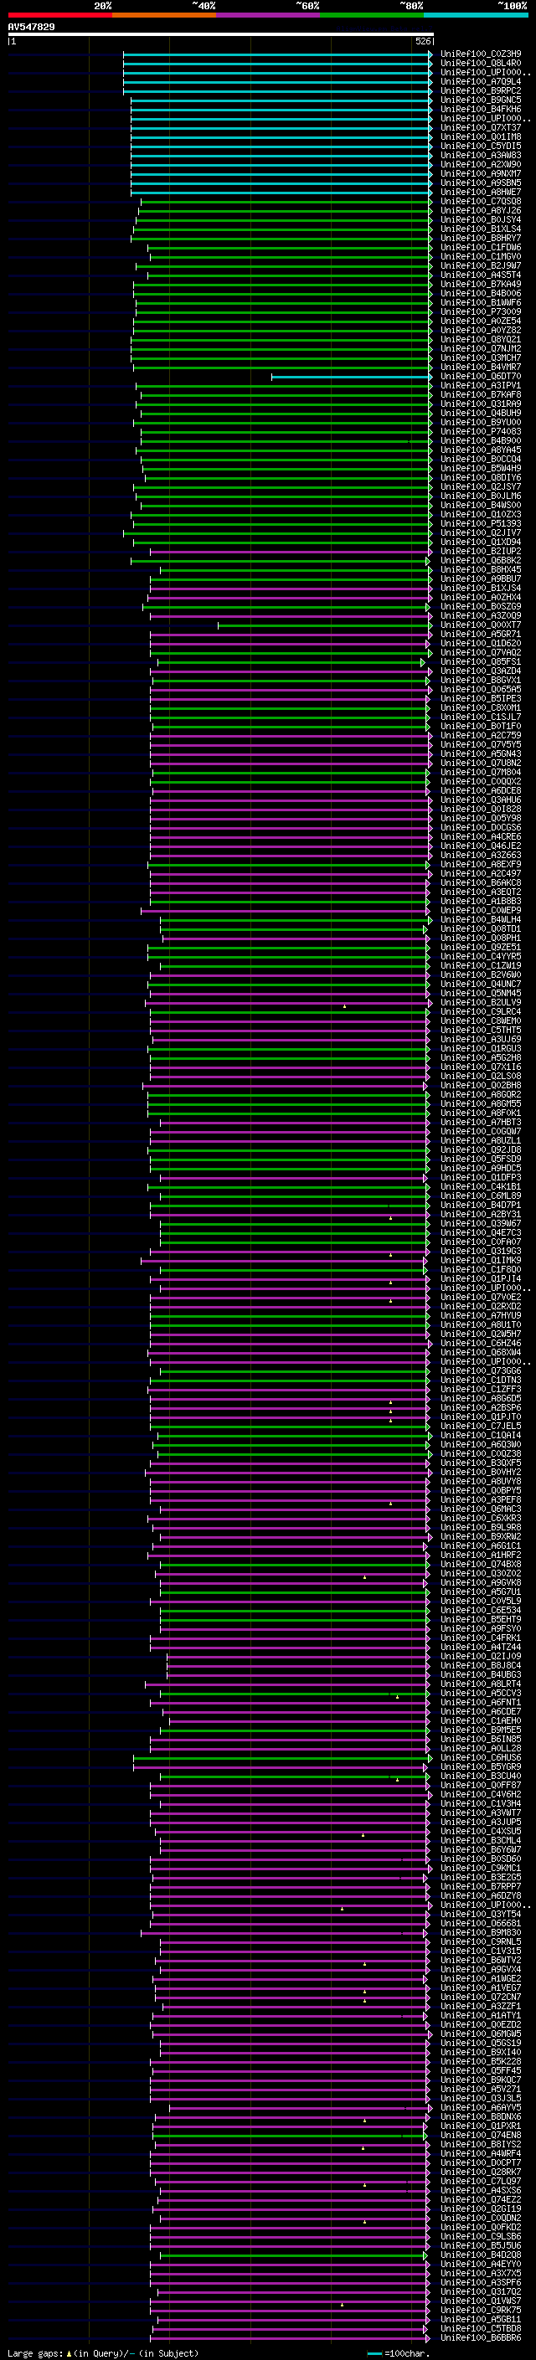Viewport: 536px width, 2360px height.
Task: Click label UniRef100_Q6MGW5
Action: click(x=481, y=2035)
